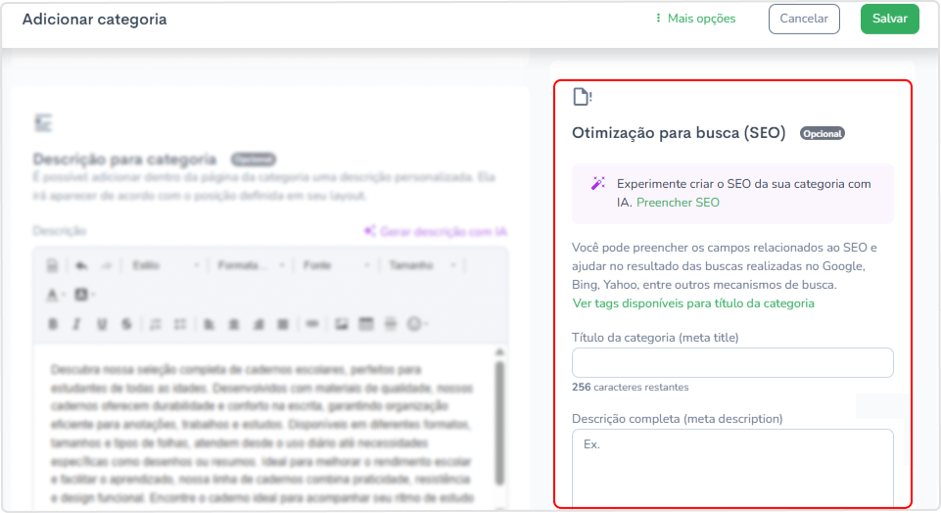The width and height of the screenshot is (941, 513).
Task: Click the SEO document alert icon
Action: click(582, 97)
